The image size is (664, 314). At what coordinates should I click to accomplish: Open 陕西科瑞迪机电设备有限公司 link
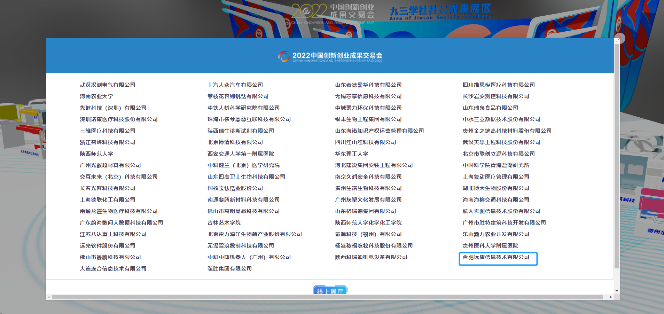371,257
